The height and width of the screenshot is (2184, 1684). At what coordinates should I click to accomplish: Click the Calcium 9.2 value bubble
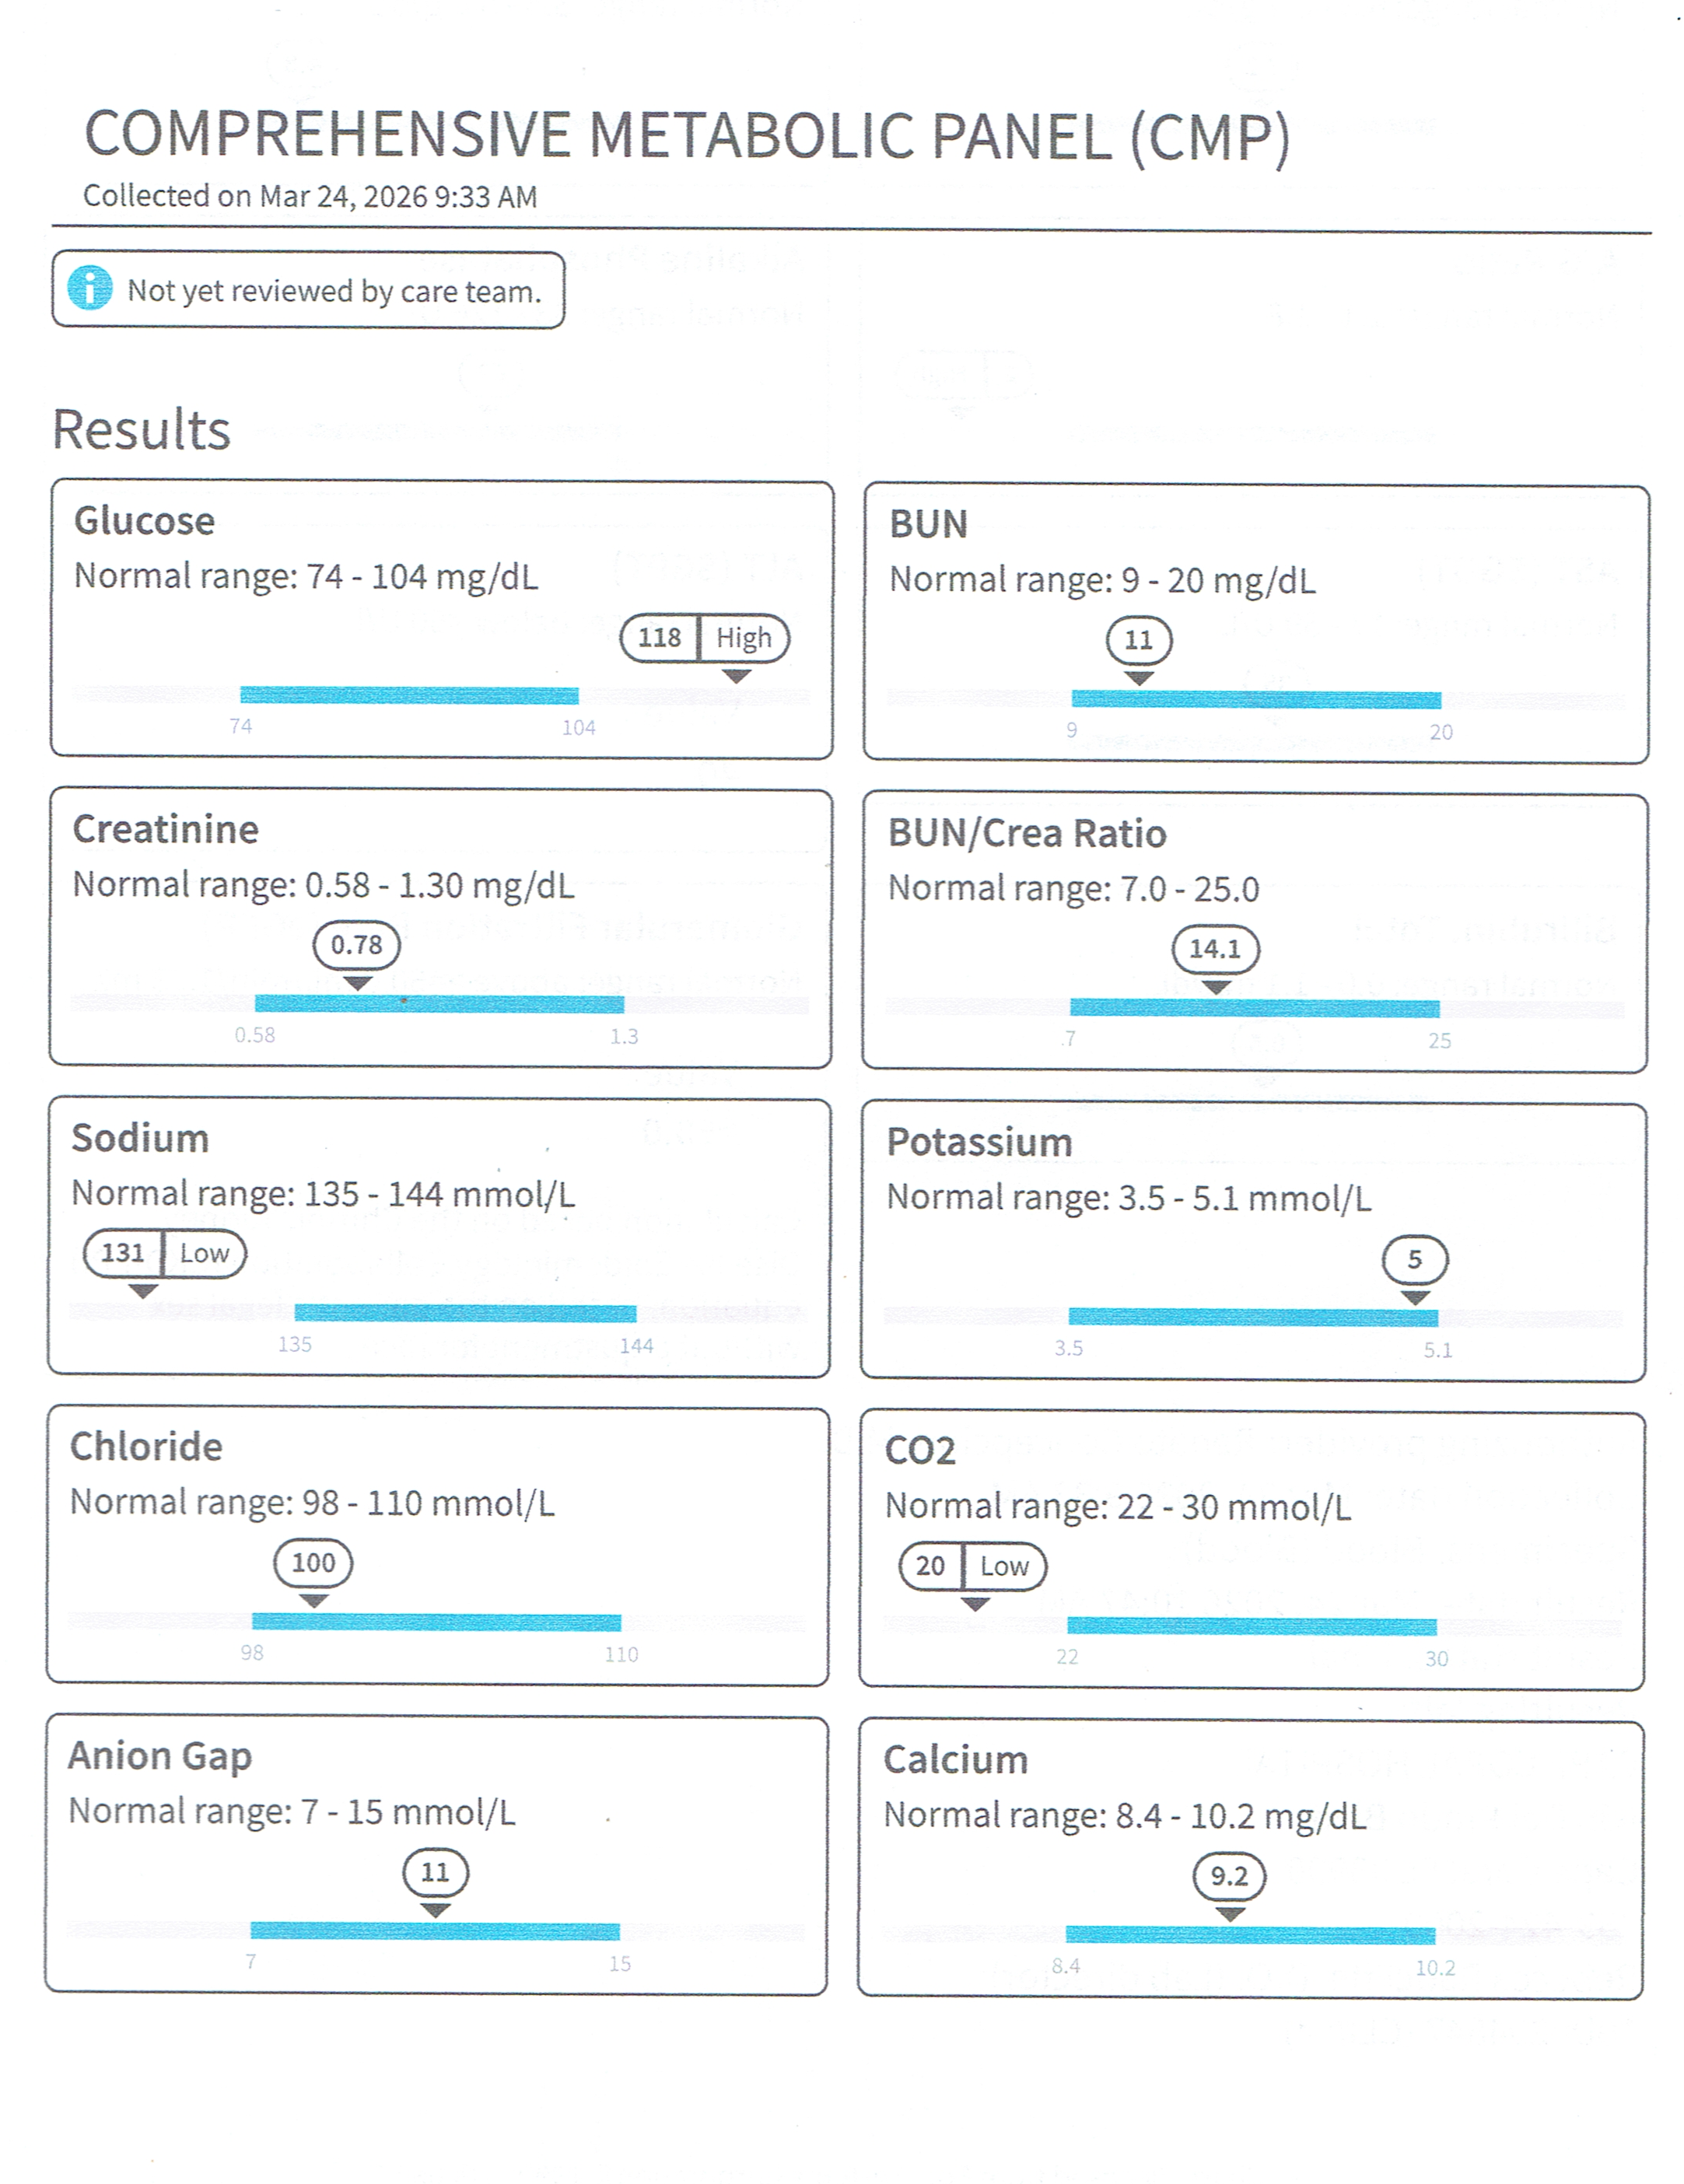pyautogui.click(x=1229, y=1876)
